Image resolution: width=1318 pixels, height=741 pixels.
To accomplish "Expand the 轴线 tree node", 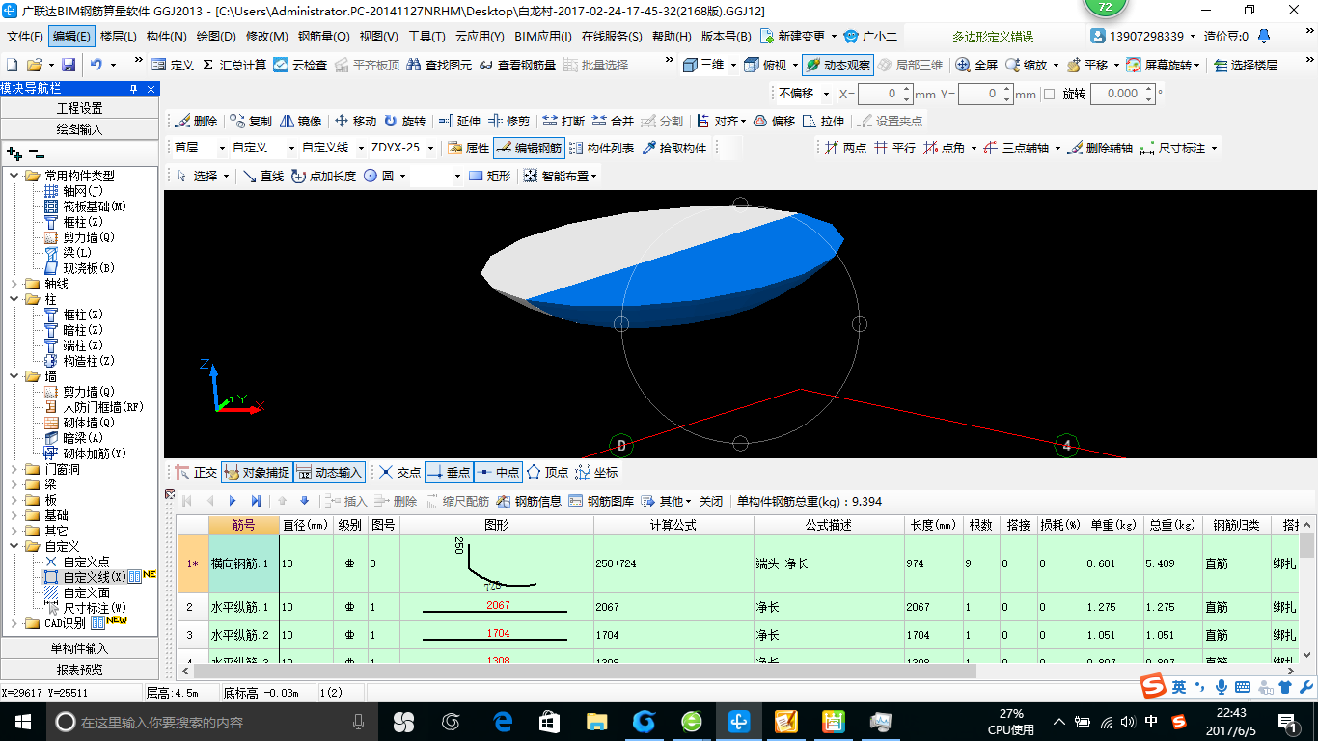I will point(14,284).
